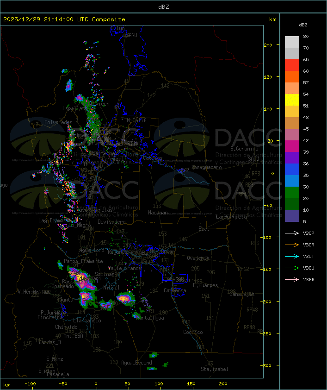Click the green 30 dBZ swatch
The width and height of the screenshot is (327, 390).
[x=292, y=193]
